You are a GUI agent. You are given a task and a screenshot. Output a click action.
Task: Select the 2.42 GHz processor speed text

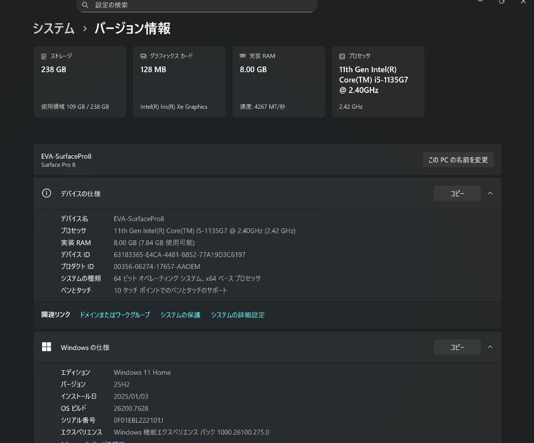pos(351,107)
